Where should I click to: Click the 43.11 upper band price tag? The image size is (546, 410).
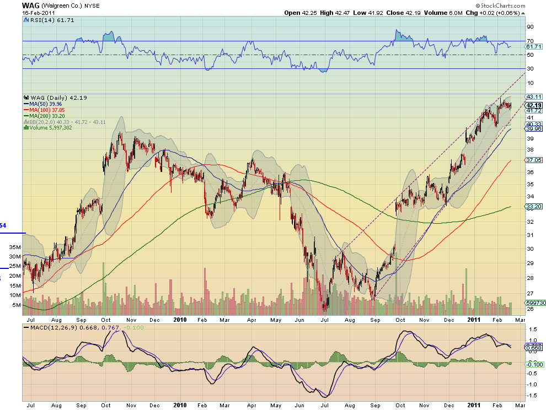point(534,97)
